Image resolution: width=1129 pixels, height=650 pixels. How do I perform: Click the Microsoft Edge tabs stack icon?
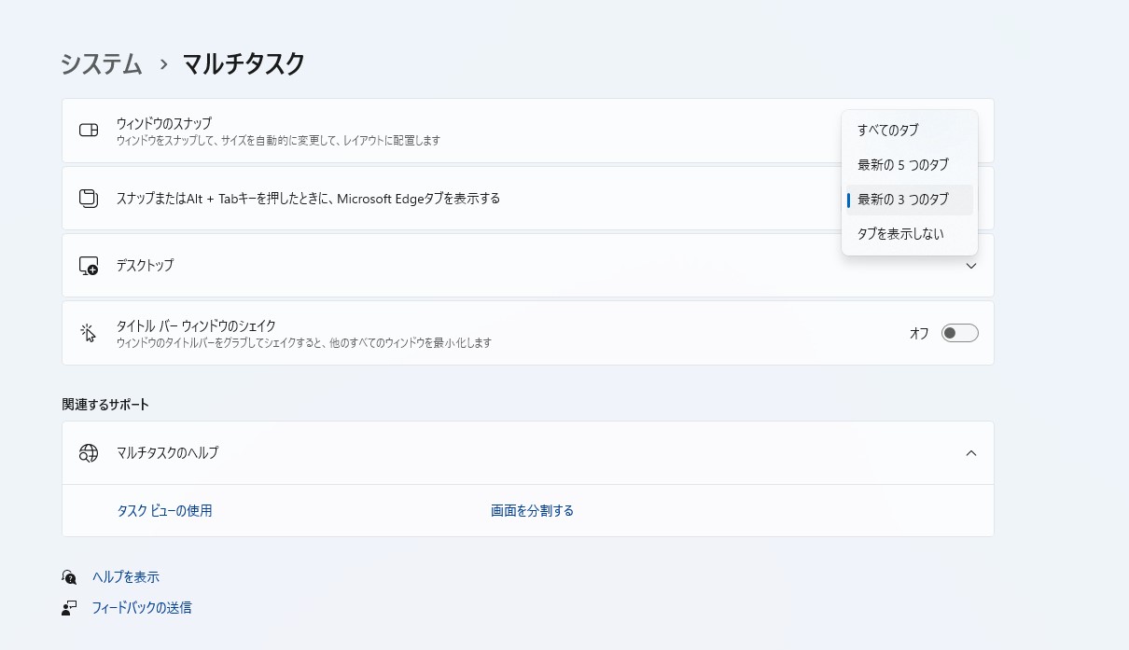point(88,198)
